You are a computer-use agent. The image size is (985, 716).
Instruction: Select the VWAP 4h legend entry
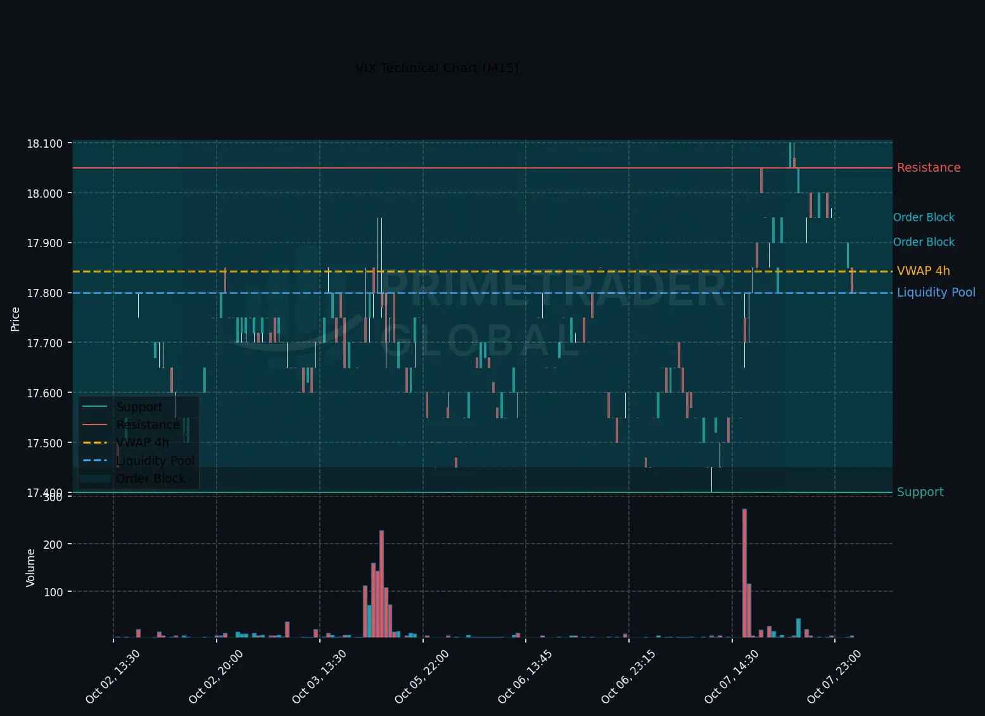143,442
